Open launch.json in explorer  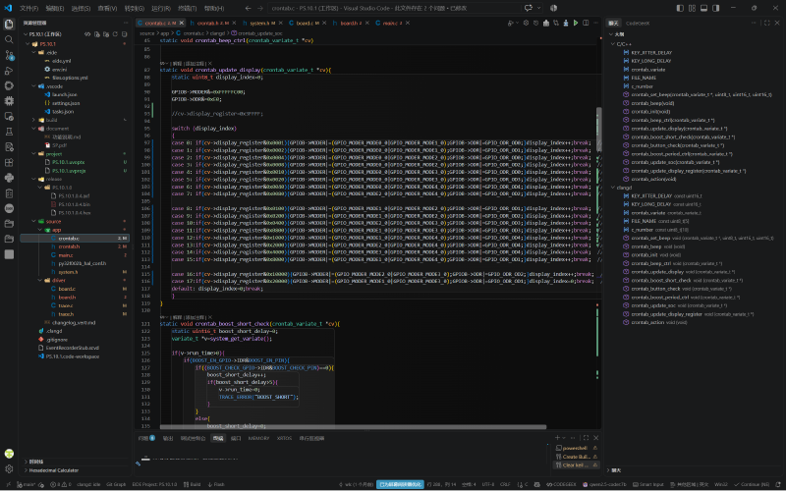tap(64, 94)
